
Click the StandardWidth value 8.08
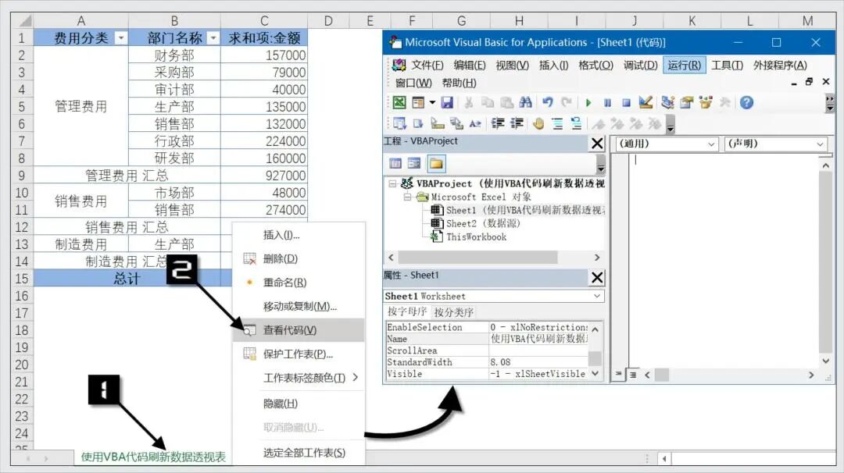click(538, 361)
